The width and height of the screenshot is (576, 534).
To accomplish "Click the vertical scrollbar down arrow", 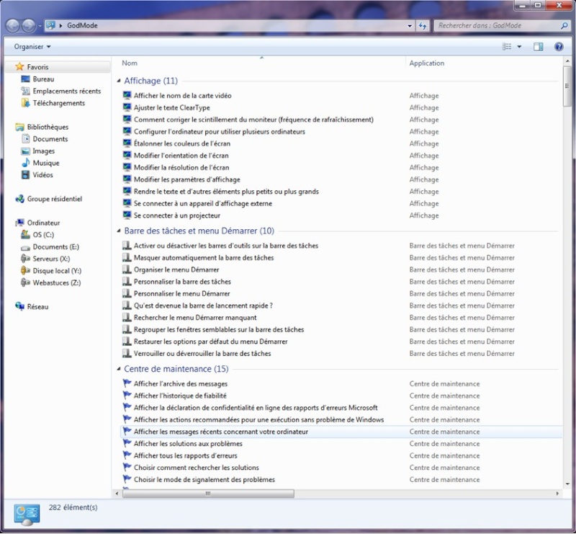I will click(x=567, y=484).
